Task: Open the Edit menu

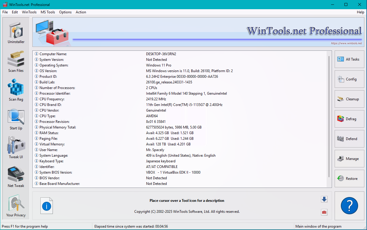Action: pyautogui.click(x=15, y=12)
